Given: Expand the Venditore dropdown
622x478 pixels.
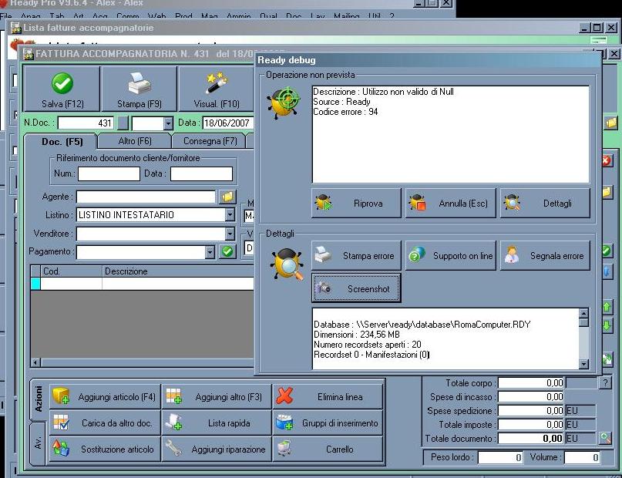Looking at the screenshot, I should pyautogui.click(x=230, y=234).
